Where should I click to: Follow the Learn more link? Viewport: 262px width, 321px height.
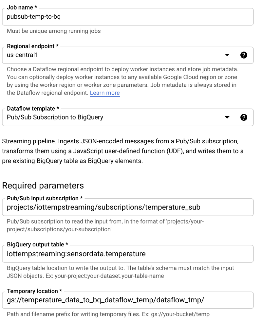105,93
